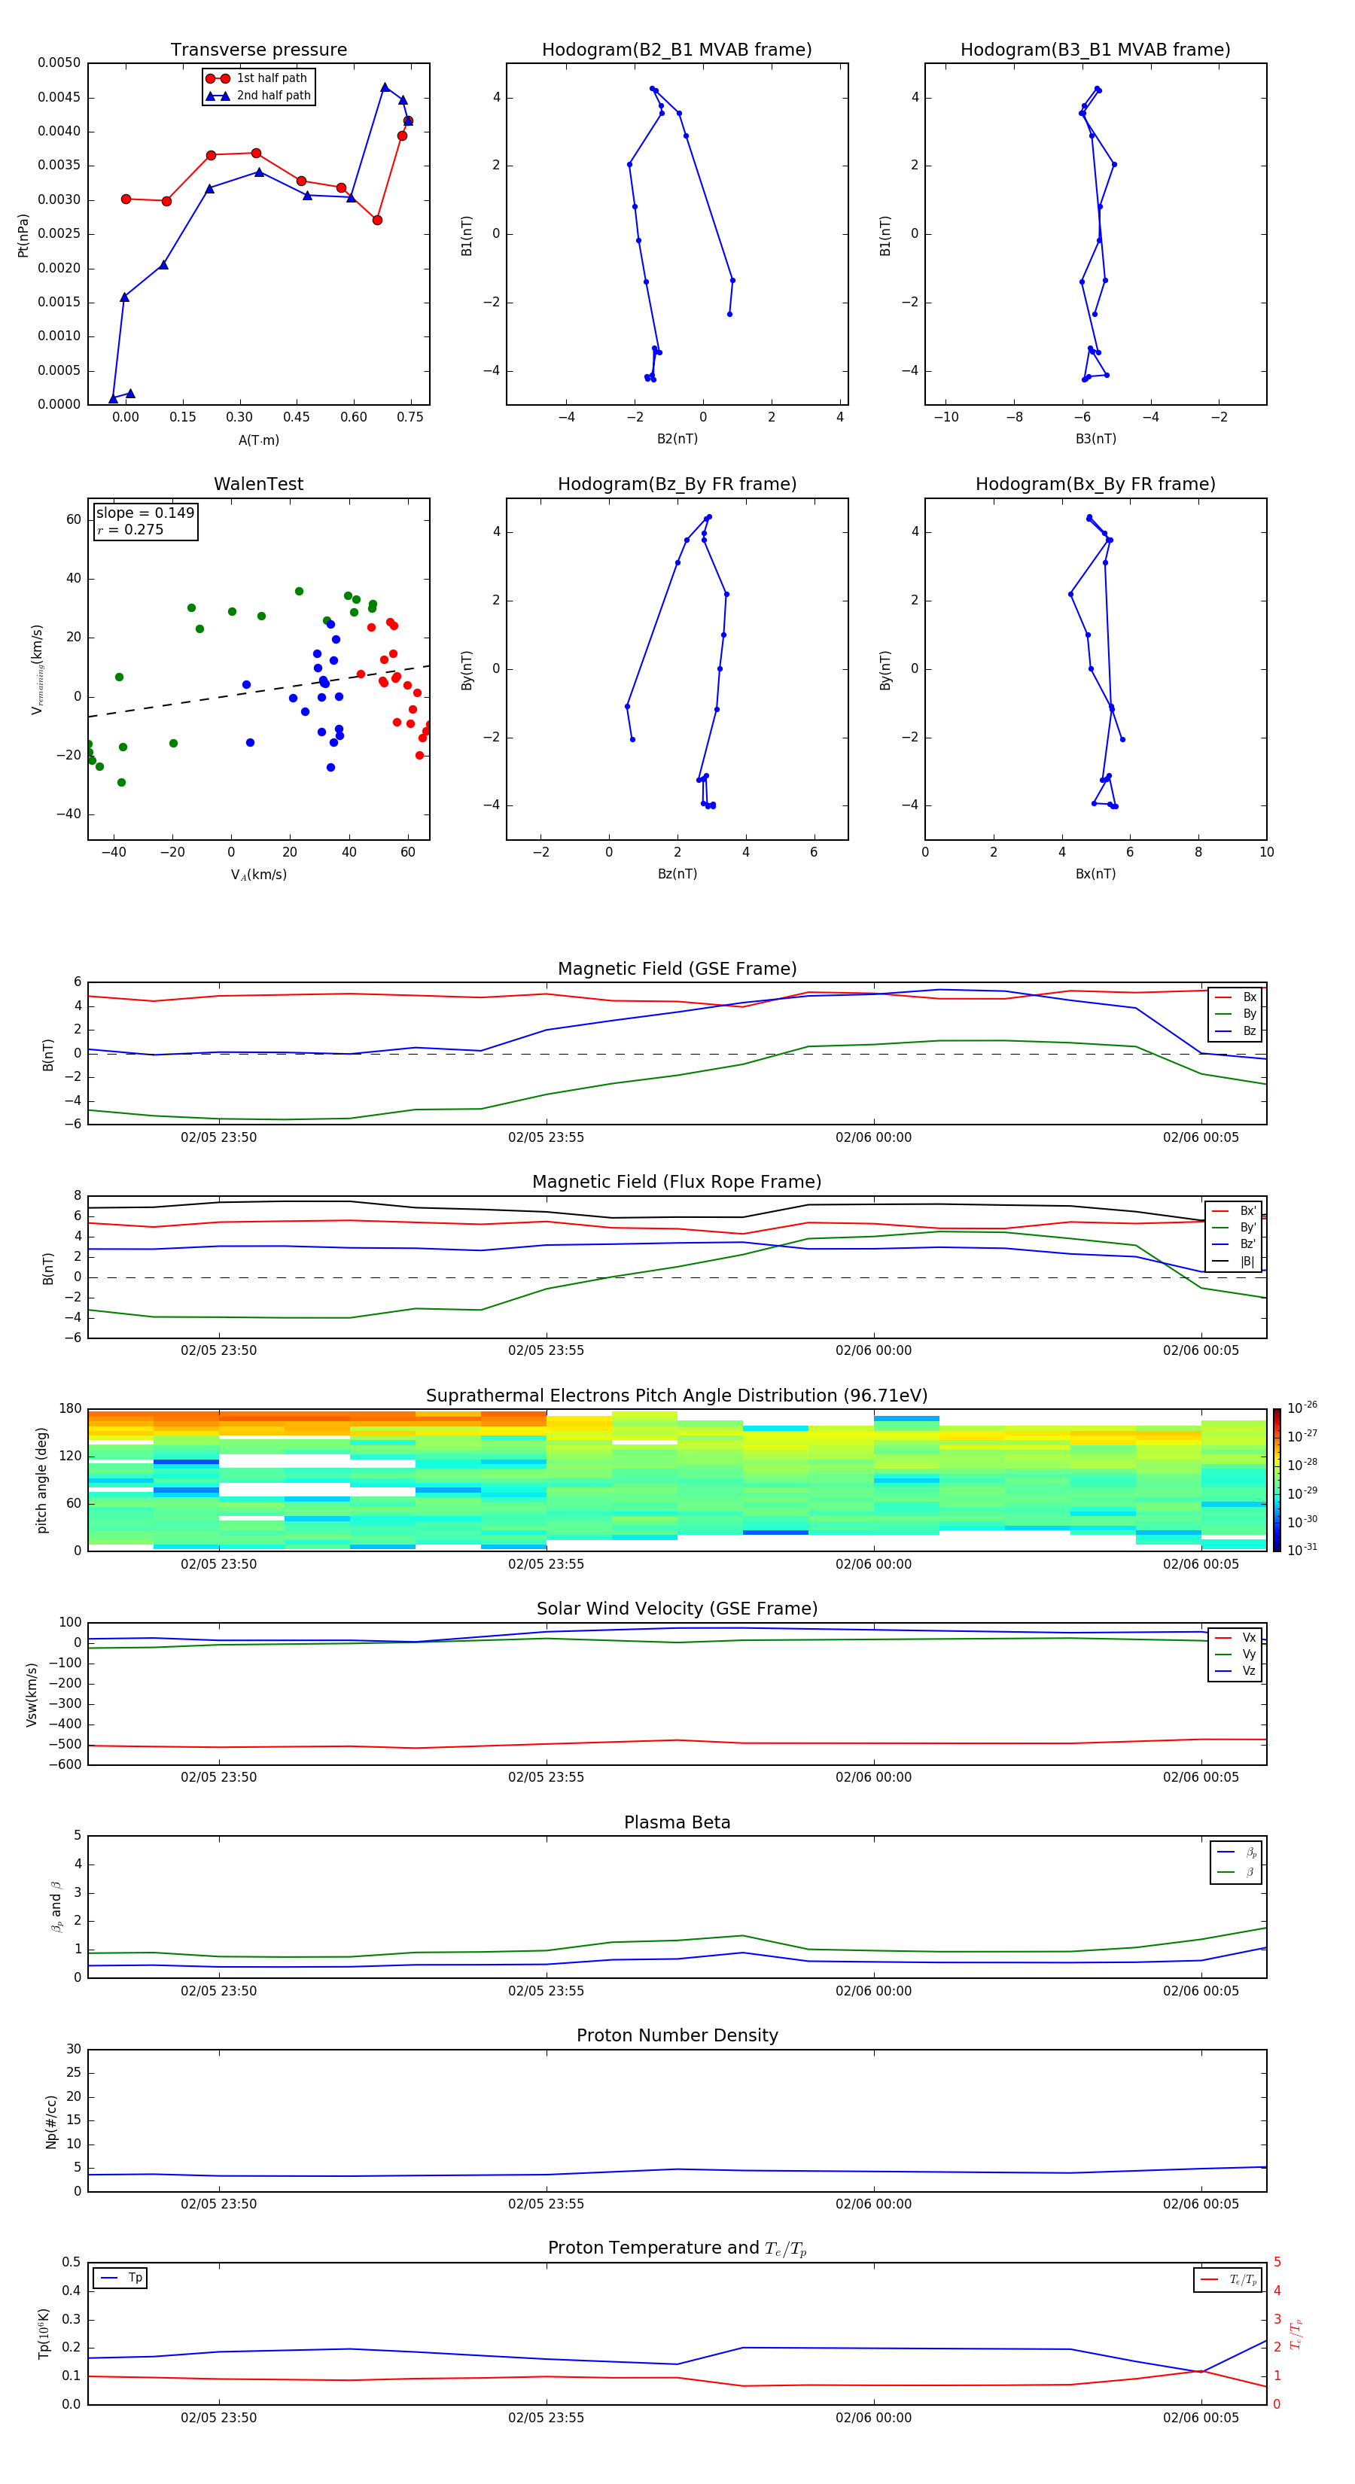Click the 'Hodogram(B3_B1 MVAB frame)' title
Viewport: 1355px width, 2484px height.
1095,49
